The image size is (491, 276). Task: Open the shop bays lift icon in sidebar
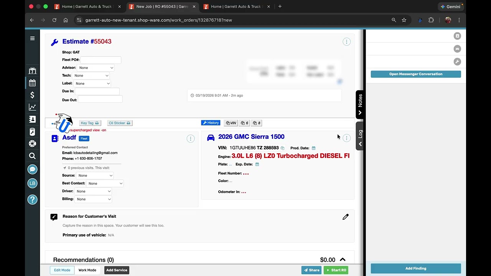pyautogui.click(x=32, y=71)
